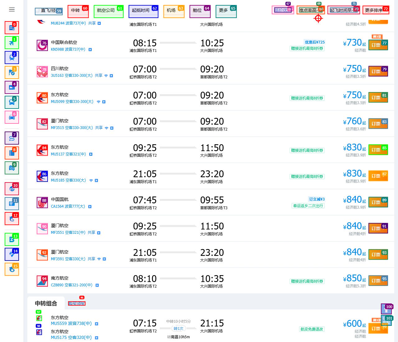Screen dimensions: 398x342
Task: Click the play info icon beside KN5988
Action: point(90,49)
